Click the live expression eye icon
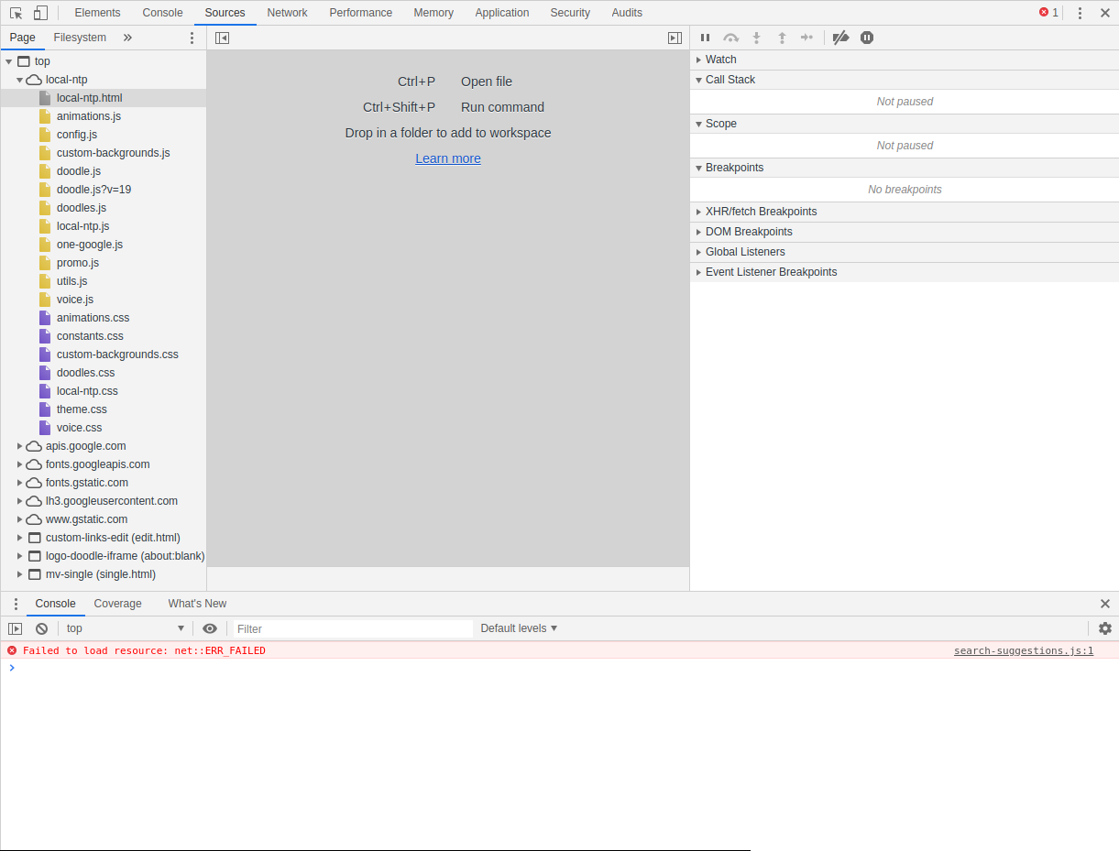Viewport: 1119px width, 851px height. [x=210, y=628]
